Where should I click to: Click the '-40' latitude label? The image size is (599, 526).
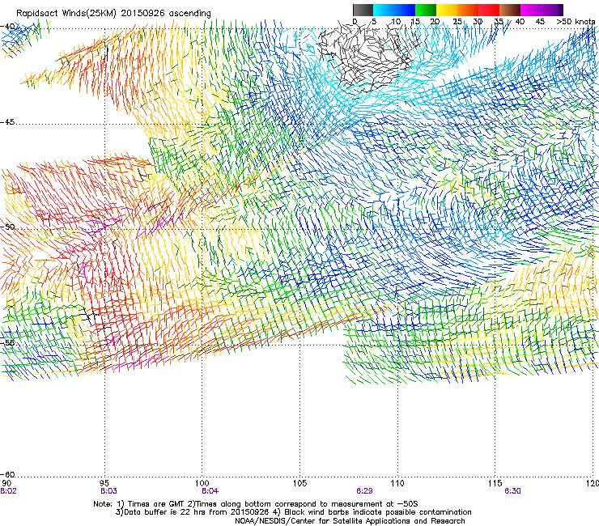tap(7, 27)
